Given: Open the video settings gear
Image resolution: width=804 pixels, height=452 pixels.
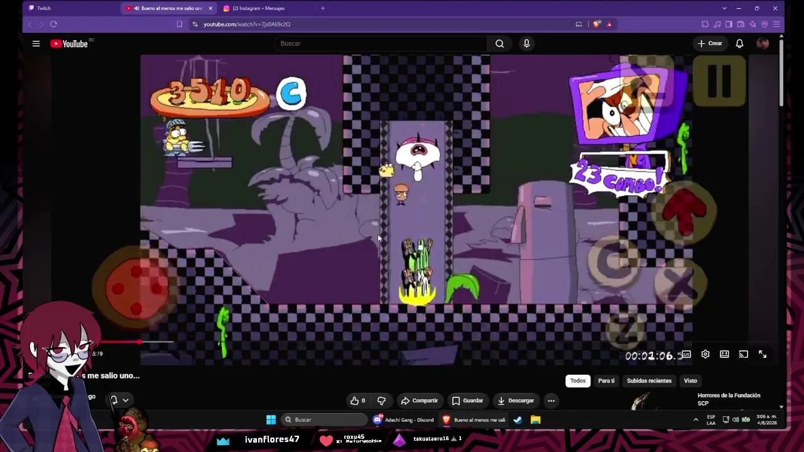Looking at the screenshot, I should 705,354.
